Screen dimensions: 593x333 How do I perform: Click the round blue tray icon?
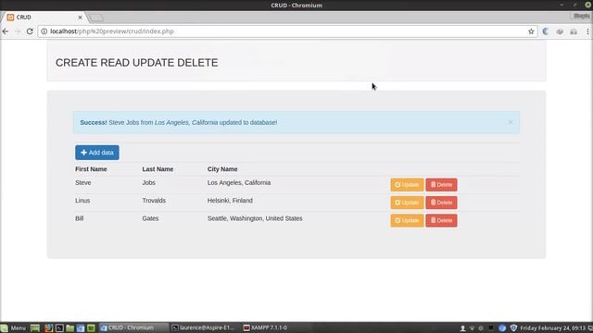click(x=502, y=328)
